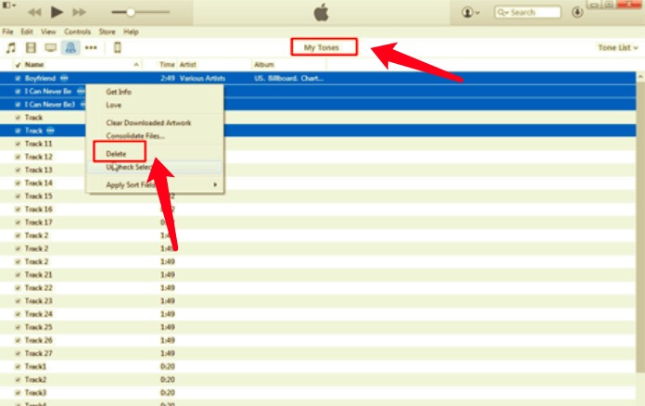Viewport: 645px width, 406px height.
Task: Click the iPhone device icon
Action: point(118,47)
